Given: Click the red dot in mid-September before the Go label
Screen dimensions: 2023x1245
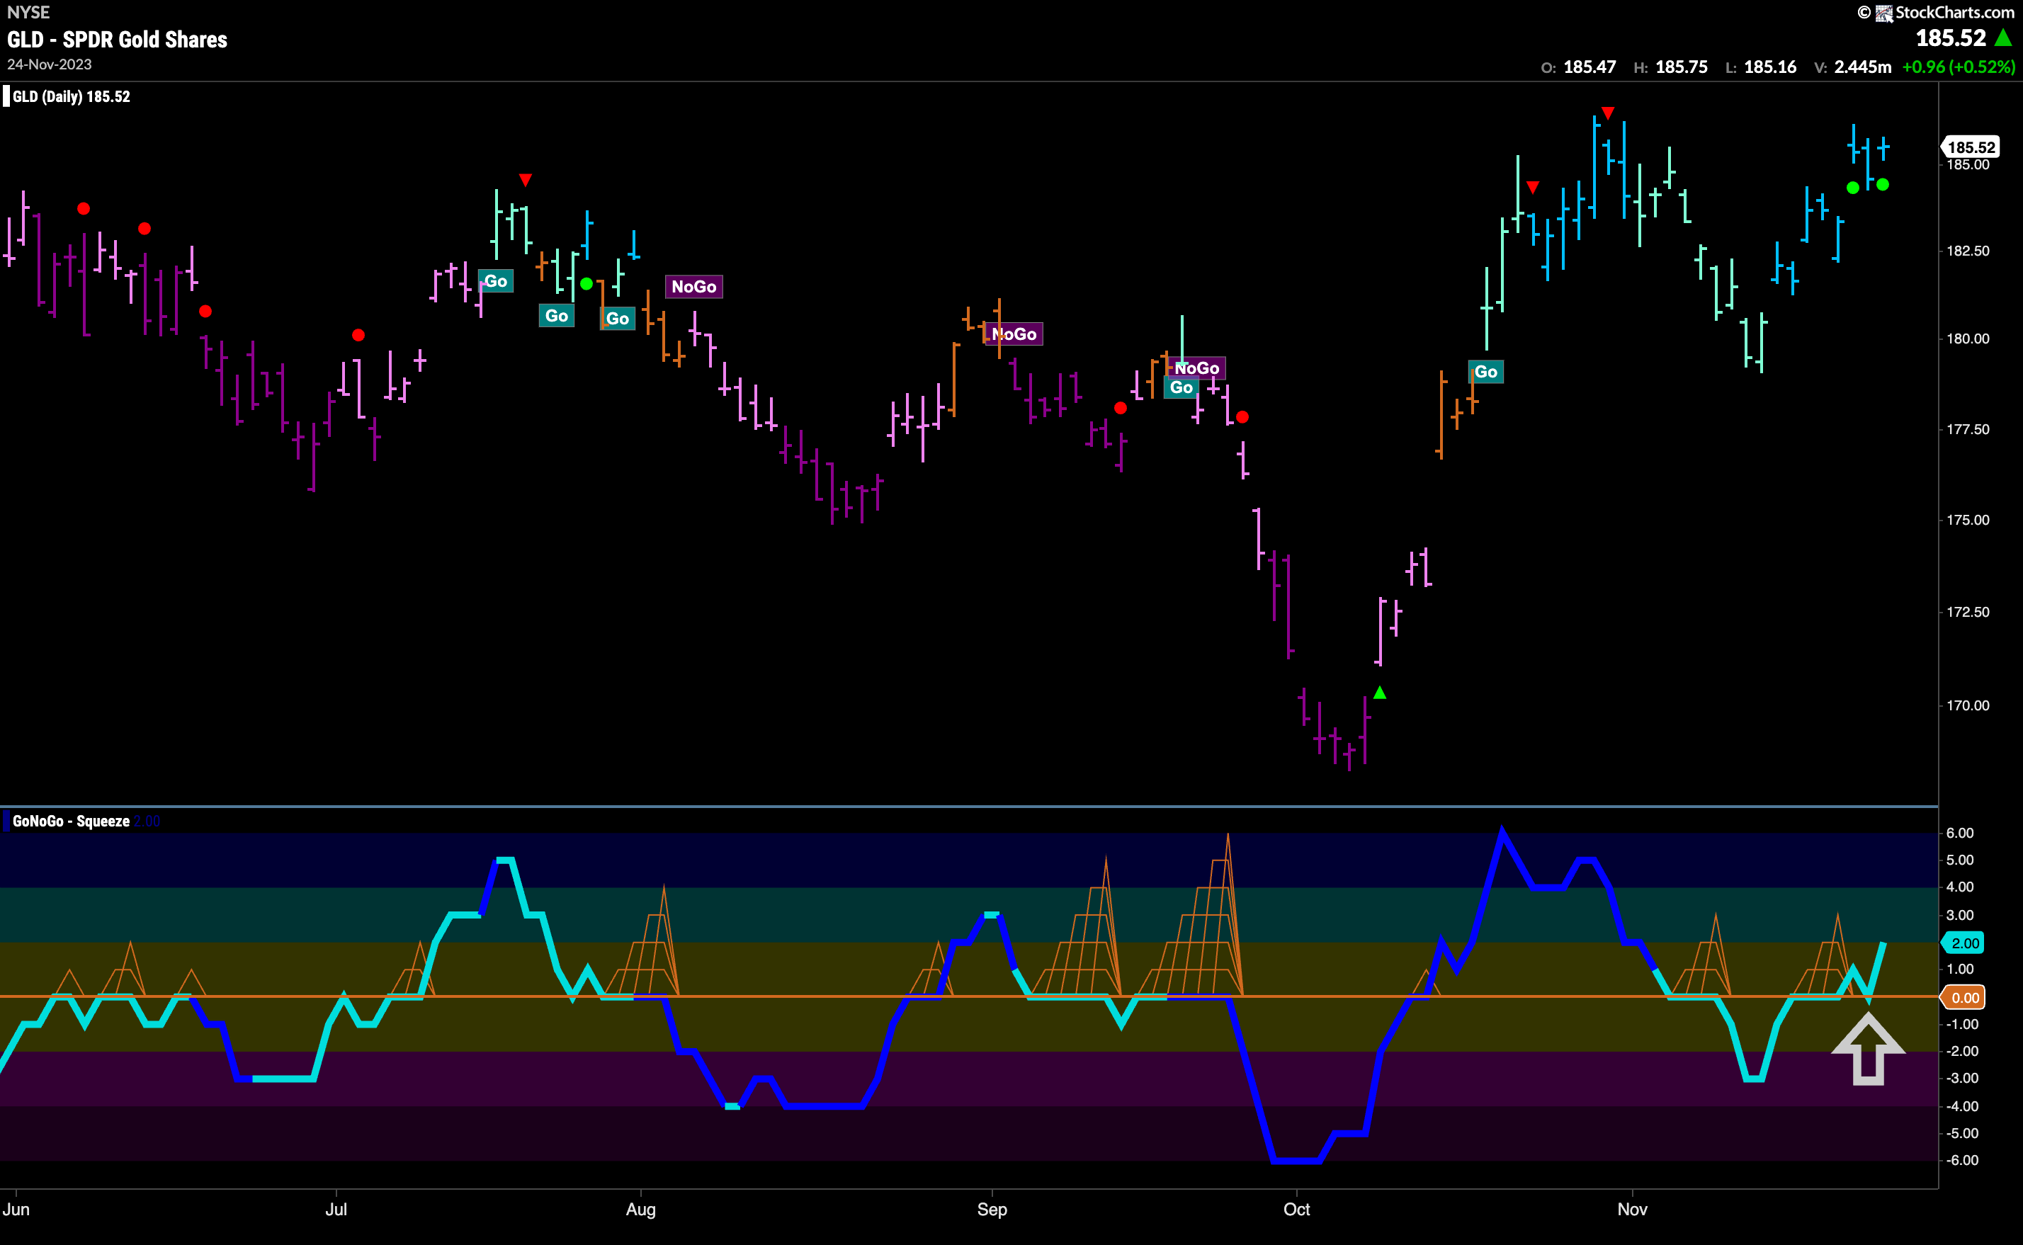Looking at the screenshot, I should point(1120,409).
